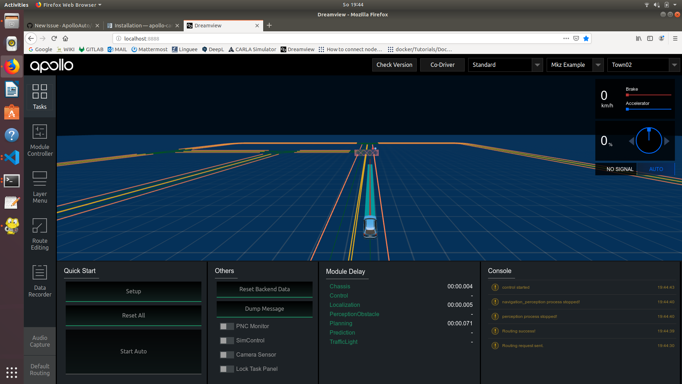Image resolution: width=682 pixels, height=384 pixels.
Task: Click the Brake level bar
Action: (649, 95)
